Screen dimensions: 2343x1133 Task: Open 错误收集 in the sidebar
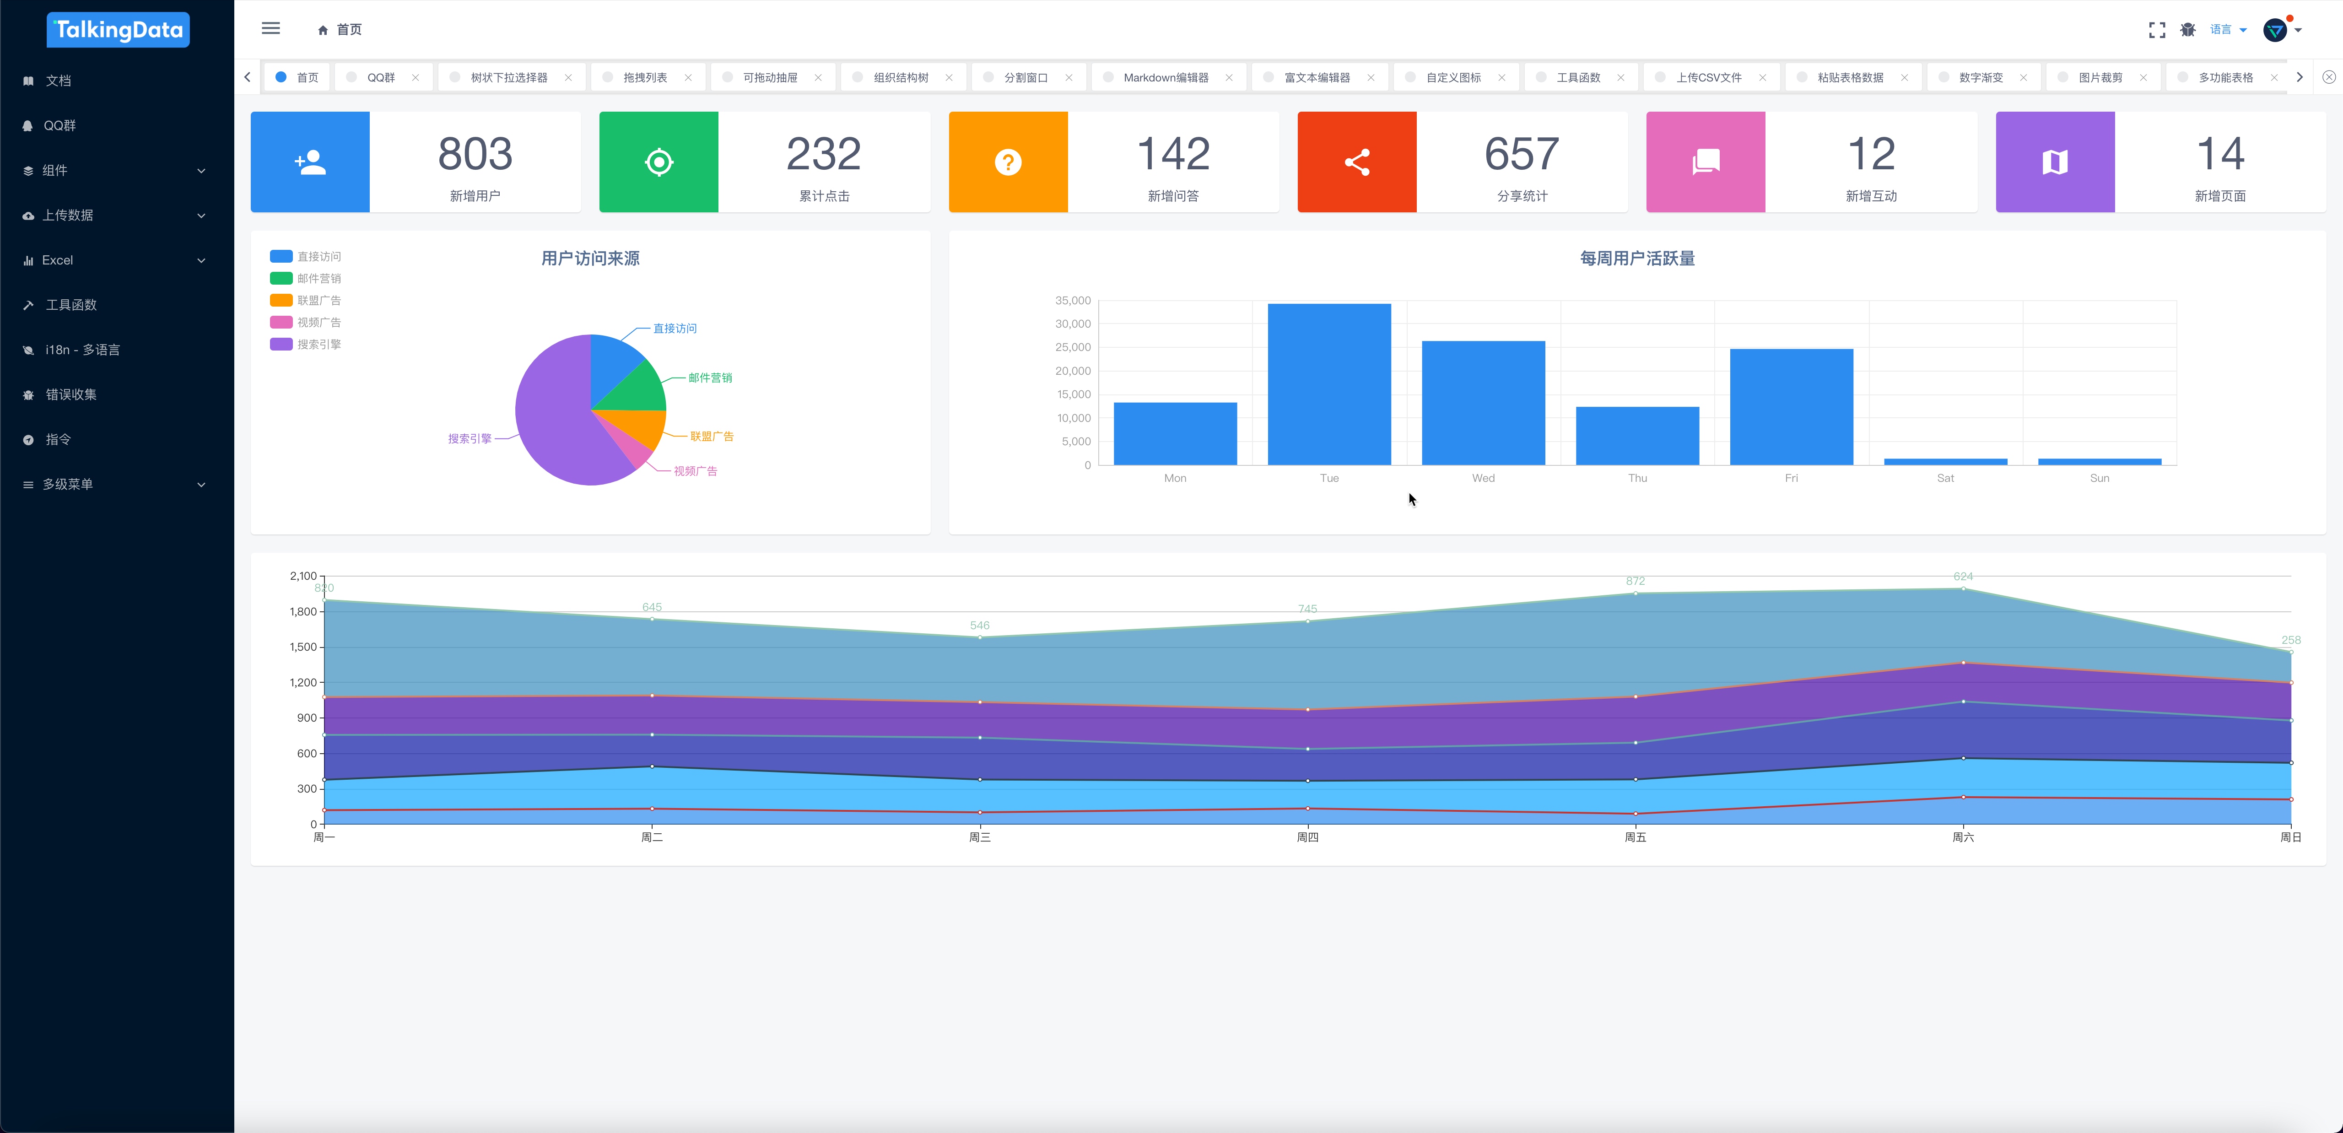point(71,394)
